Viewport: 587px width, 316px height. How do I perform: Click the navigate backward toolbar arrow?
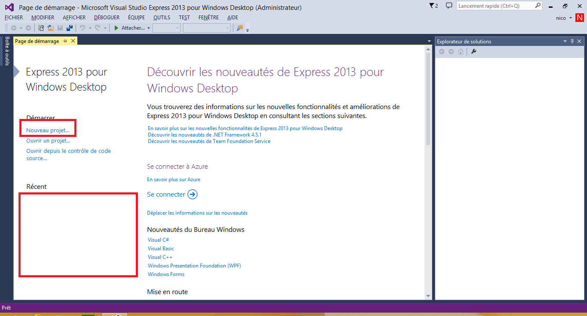[14, 28]
